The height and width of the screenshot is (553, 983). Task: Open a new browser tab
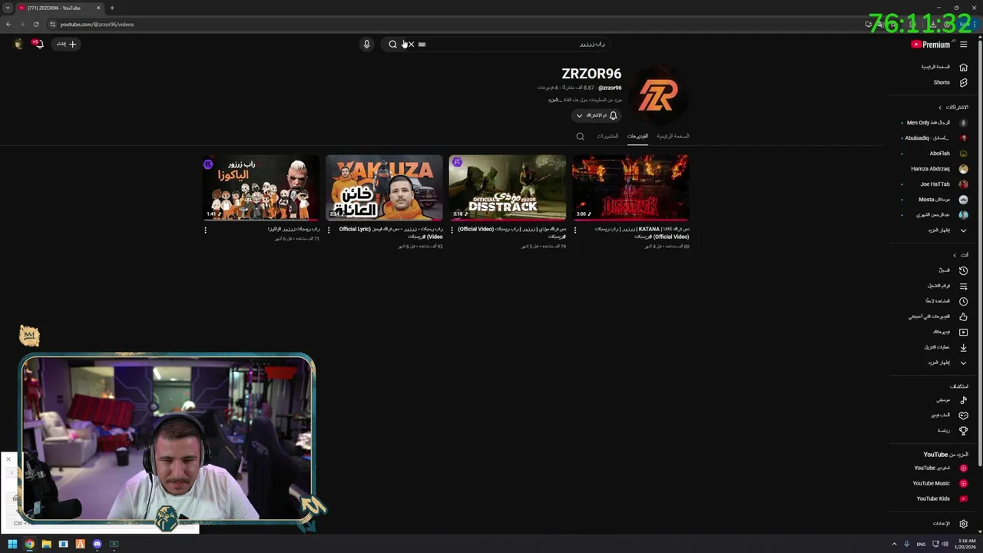tap(112, 8)
